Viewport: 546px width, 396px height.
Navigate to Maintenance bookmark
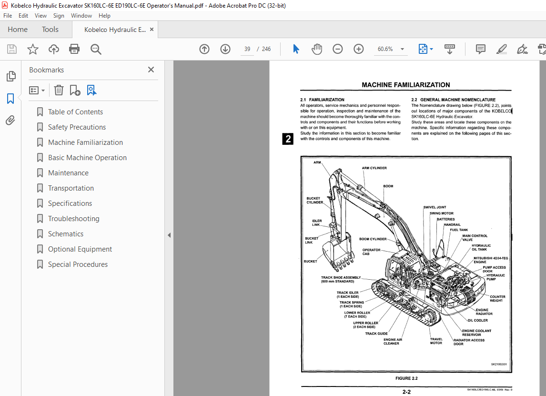point(68,173)
